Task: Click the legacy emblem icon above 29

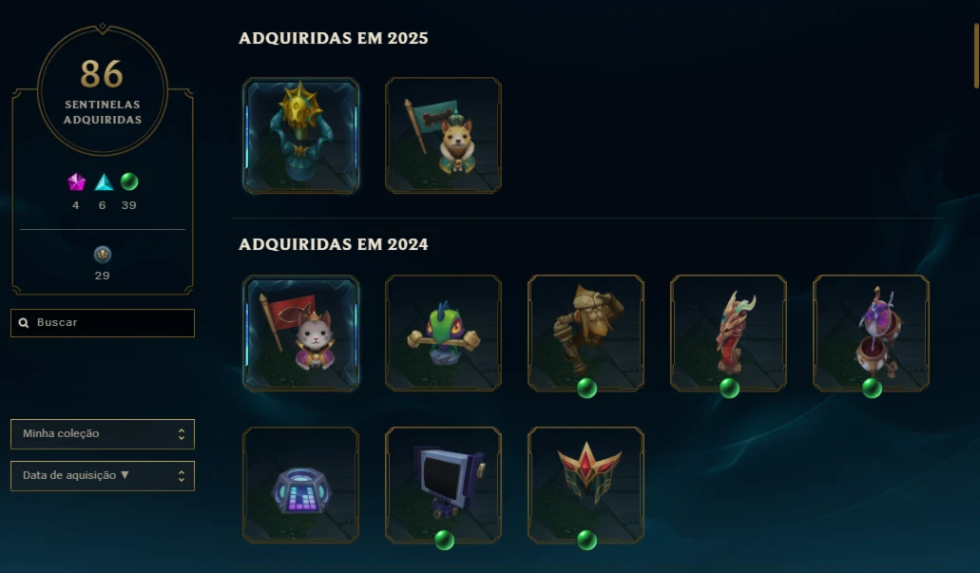Action: (103, 255)
